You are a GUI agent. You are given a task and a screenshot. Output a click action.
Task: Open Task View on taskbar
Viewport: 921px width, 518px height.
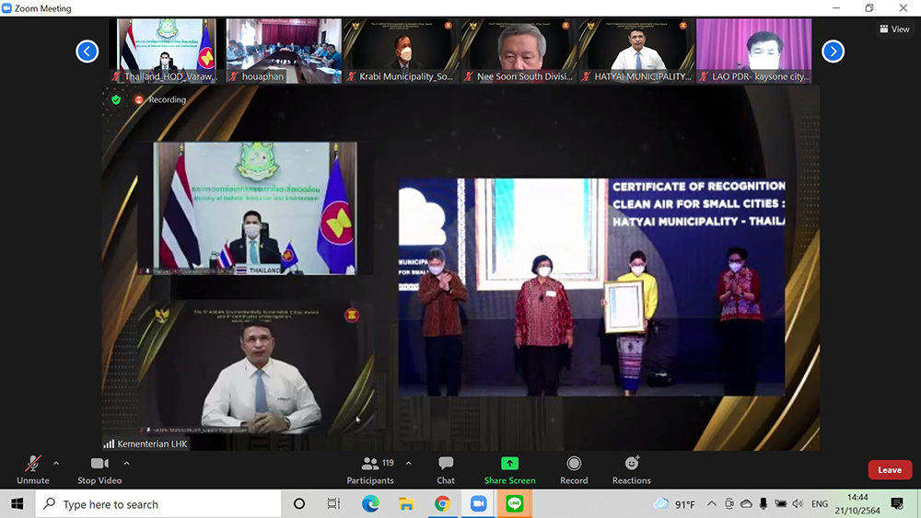coord(333,504)
